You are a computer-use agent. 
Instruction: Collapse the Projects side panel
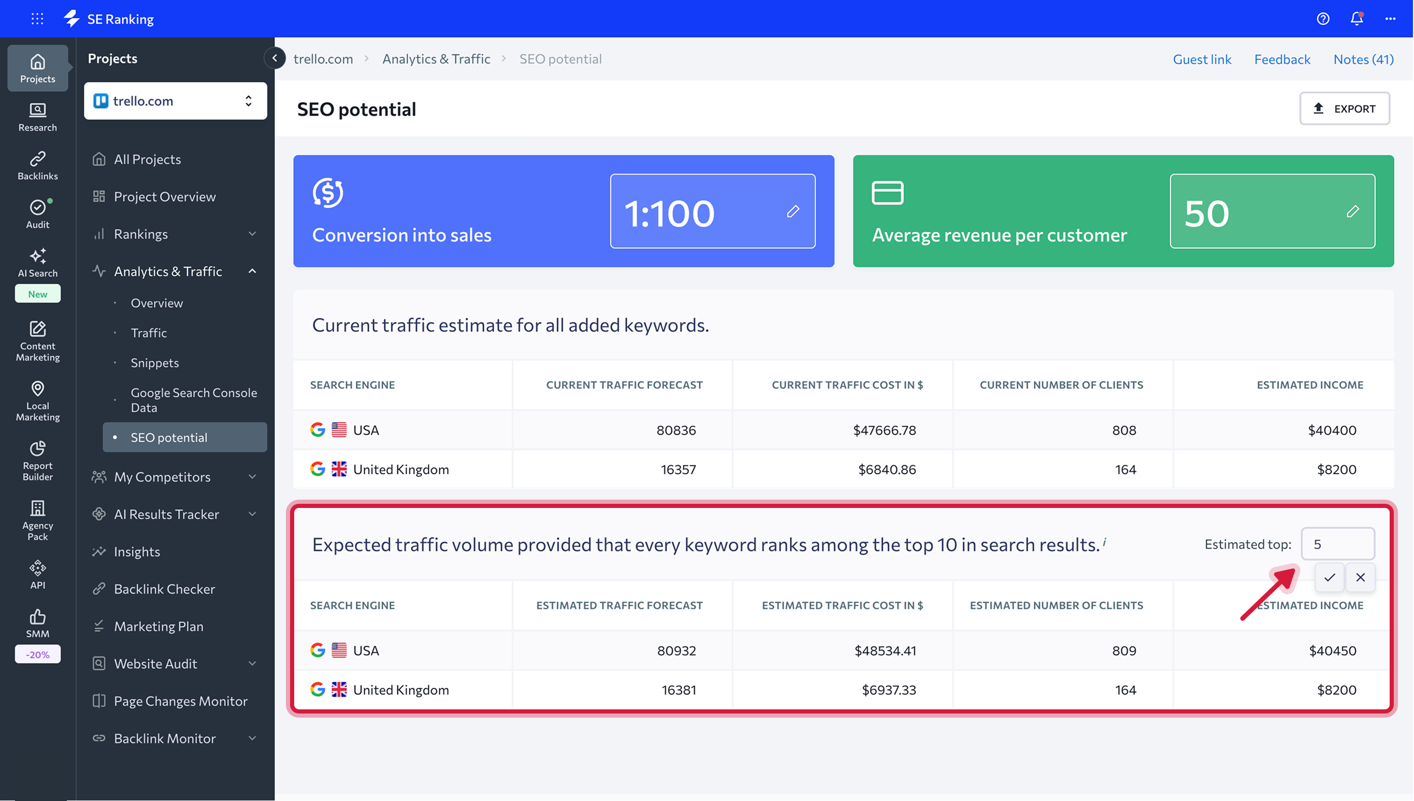tap(275, 58)
